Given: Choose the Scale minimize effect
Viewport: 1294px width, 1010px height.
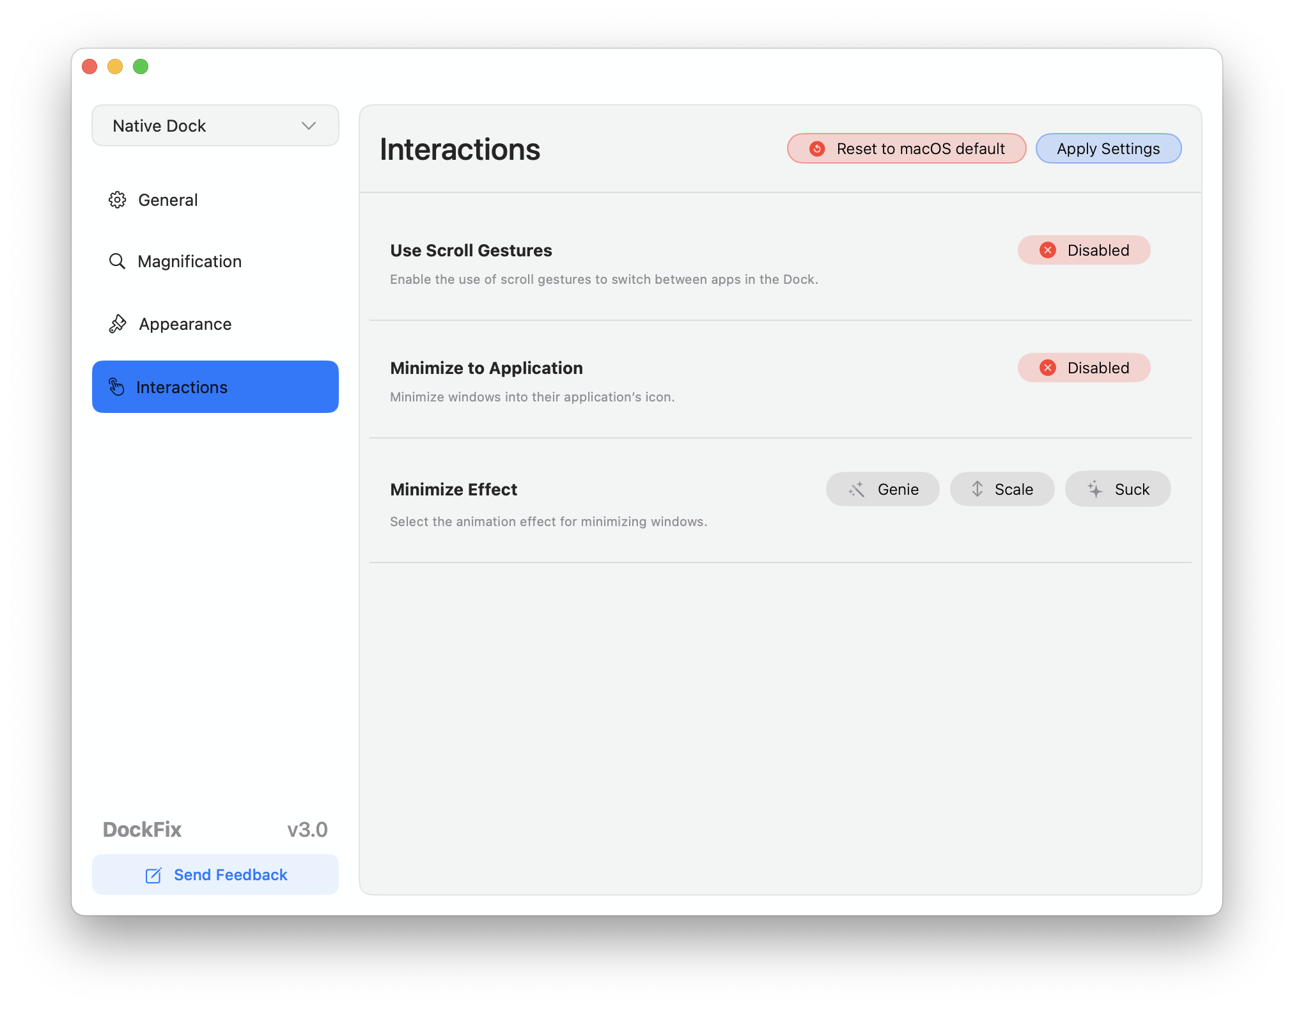Looking at the screenshot, I should (x=1002, y=490).
